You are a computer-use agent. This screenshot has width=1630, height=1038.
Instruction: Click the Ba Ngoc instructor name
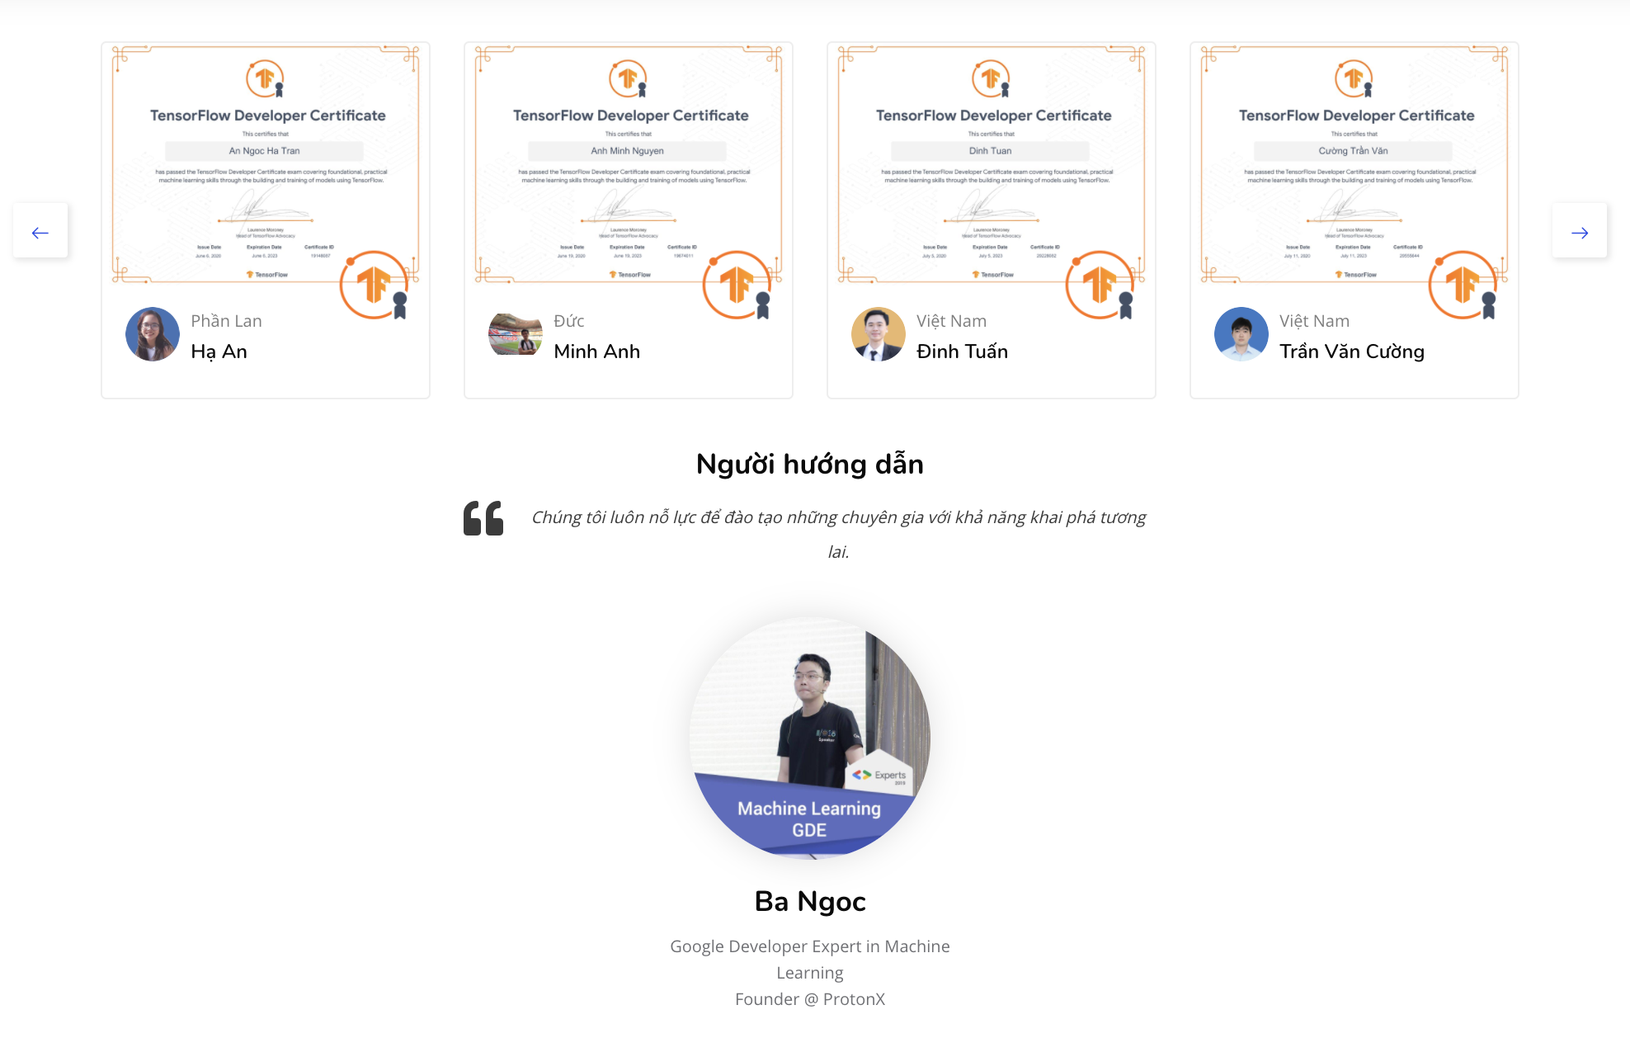(x=810, y=901)
